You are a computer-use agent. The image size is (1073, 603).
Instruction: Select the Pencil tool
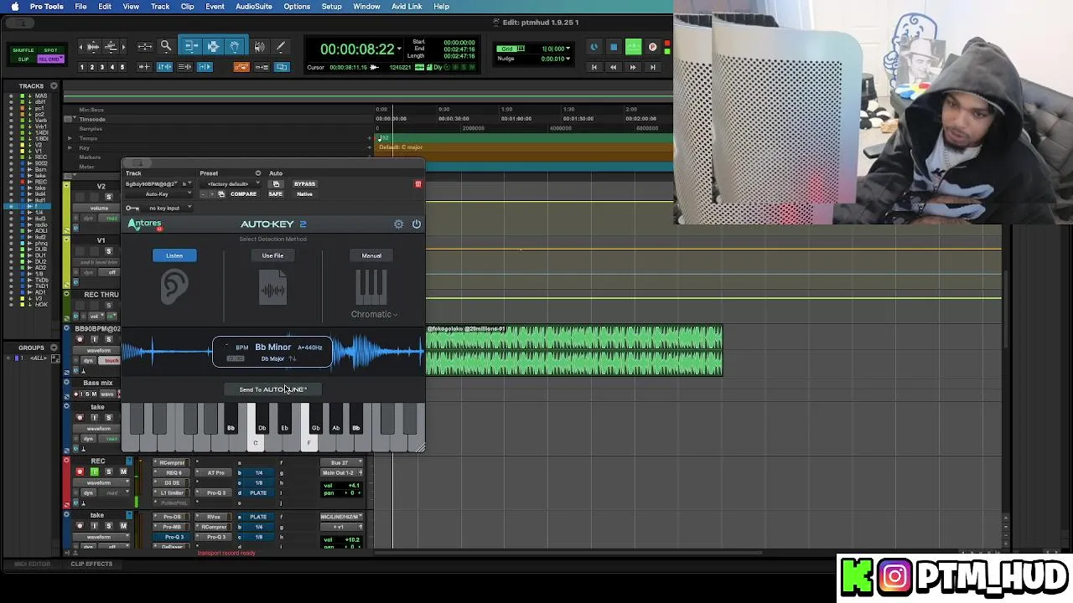tap(281, 46)
